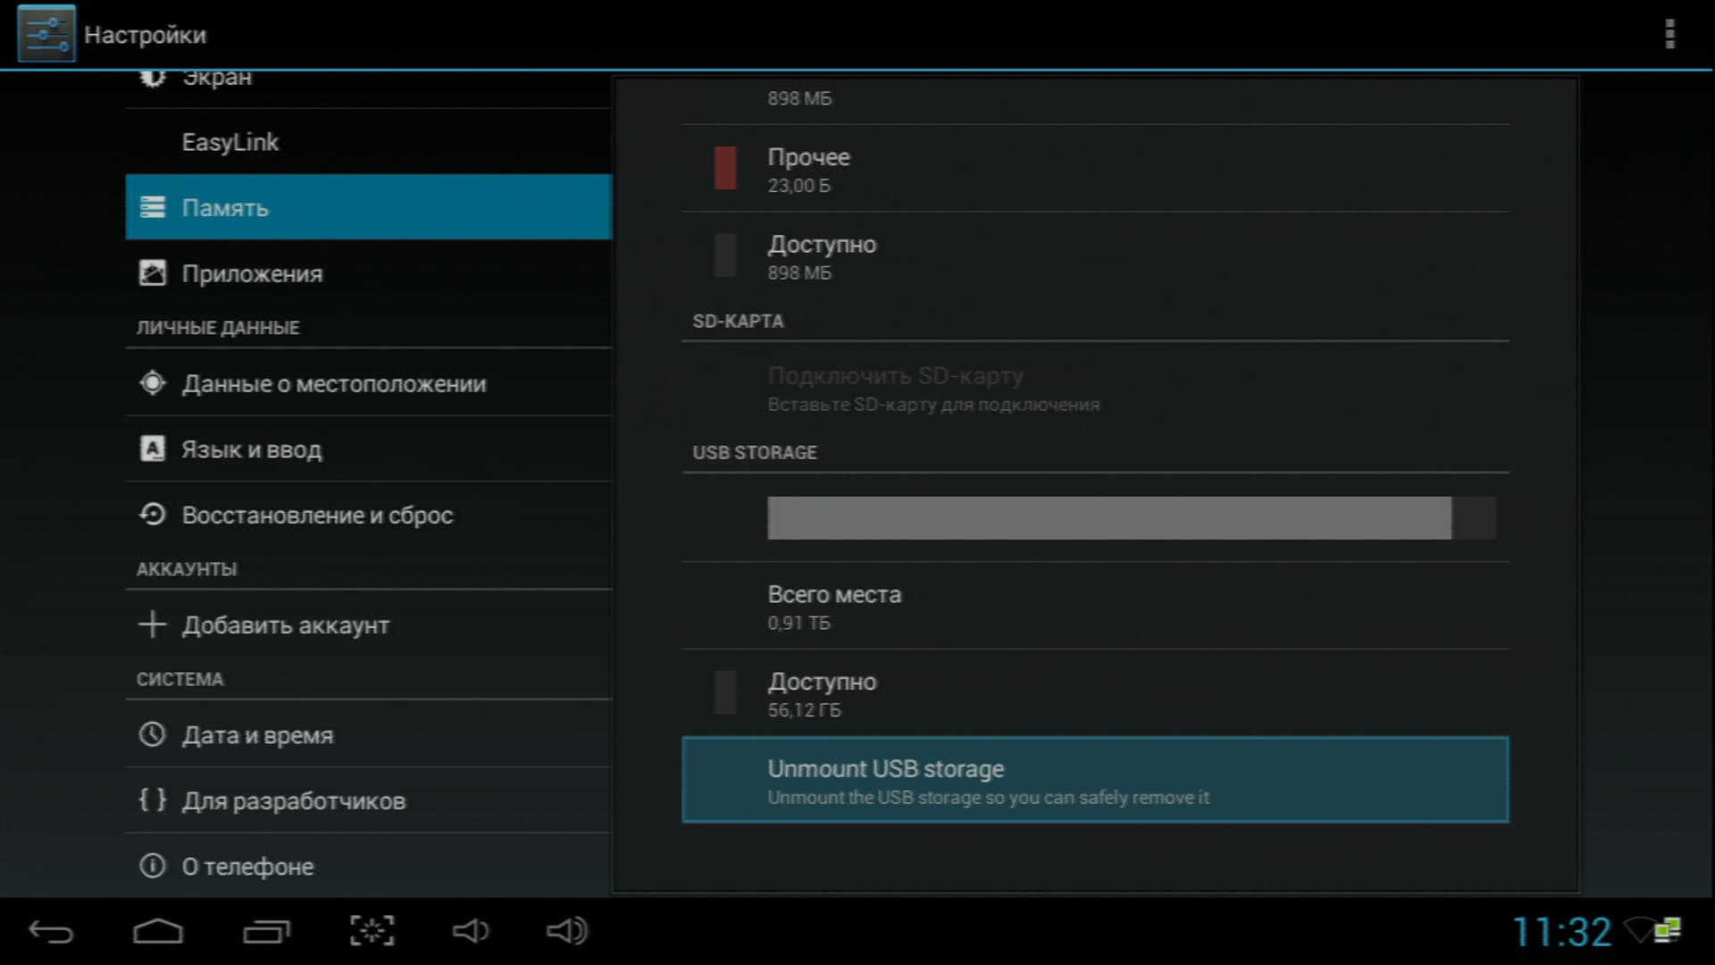Screen dimensions: 1715x965
Task: Tap the back navigation arrow icon
Action: [51, 932]
